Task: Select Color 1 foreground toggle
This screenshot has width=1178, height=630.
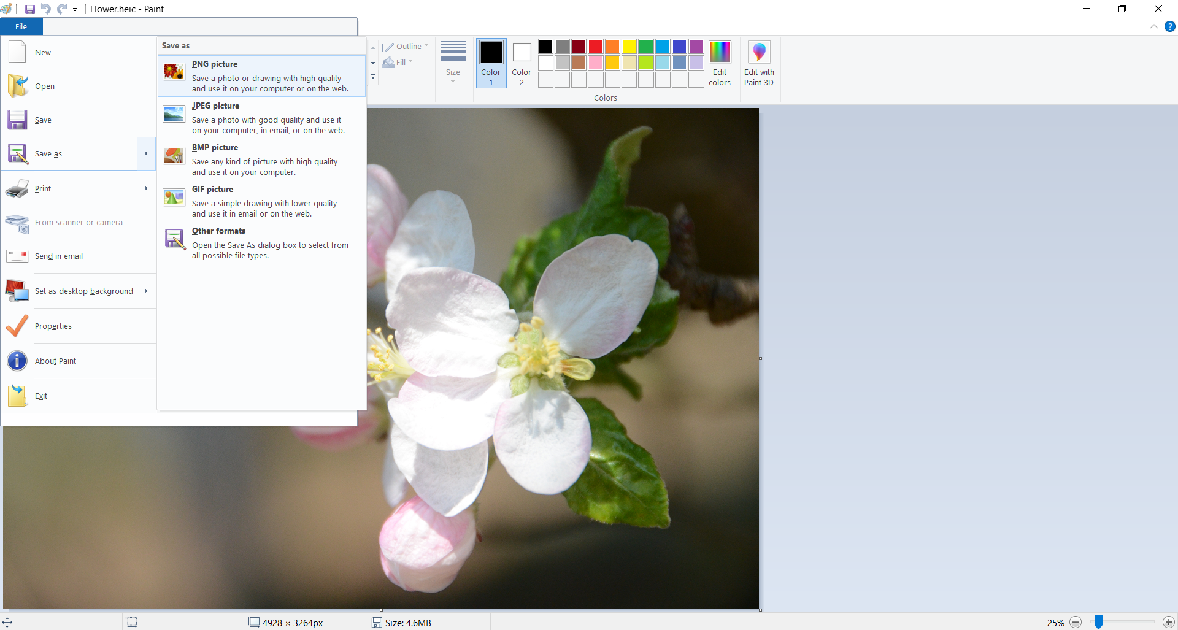Action: (x=491, y=64)
